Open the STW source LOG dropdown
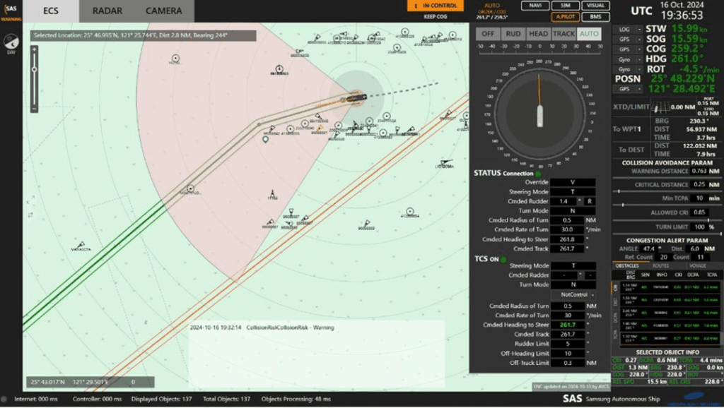 625,30
